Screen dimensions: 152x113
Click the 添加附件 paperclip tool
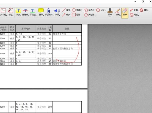(49, 12)
